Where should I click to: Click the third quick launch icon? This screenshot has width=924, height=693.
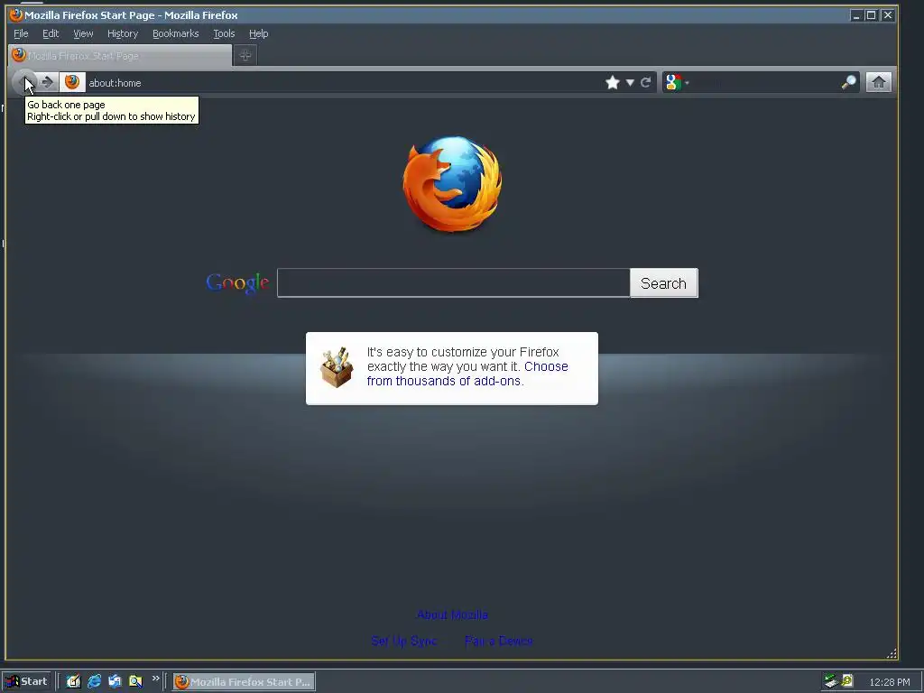115,681
